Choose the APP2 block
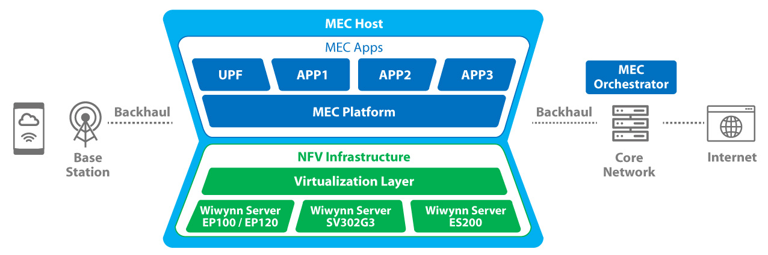 (395, 75)
